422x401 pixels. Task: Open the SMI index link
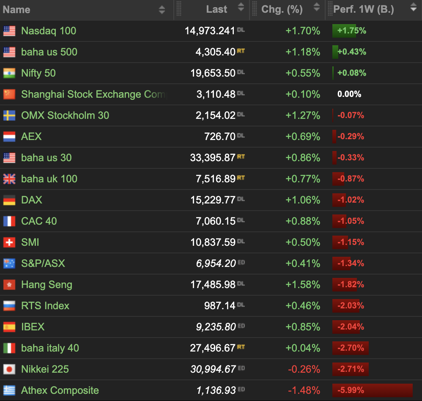pos(30,242)
